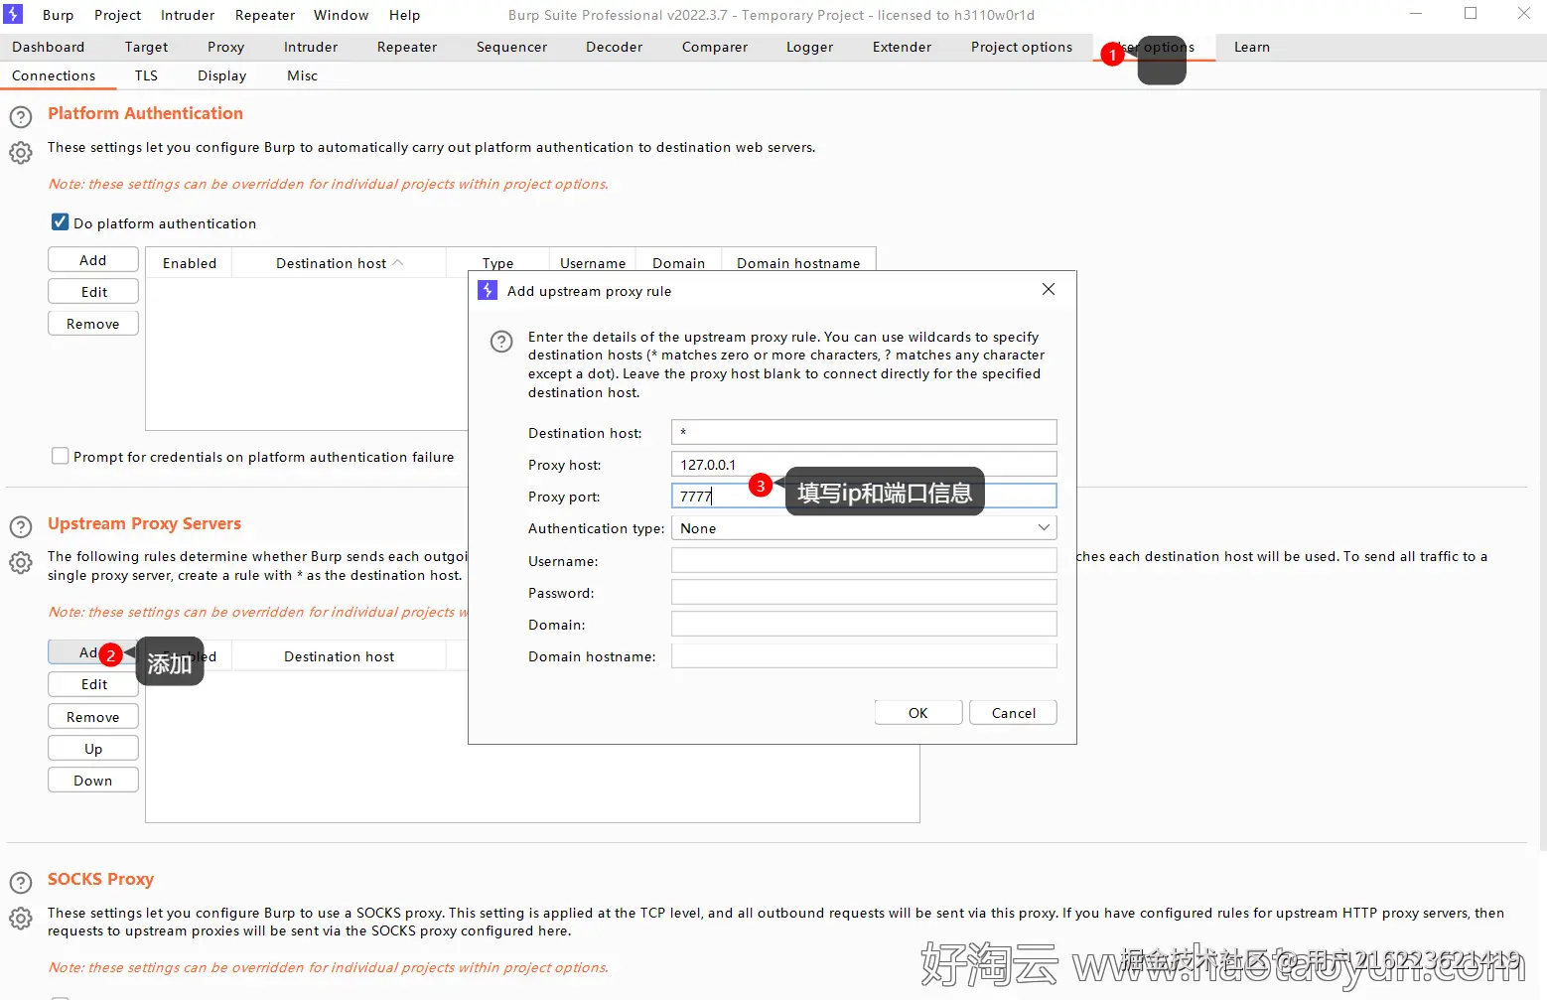Disable Do platform authentication checkbox

click(x=61, y=222)
